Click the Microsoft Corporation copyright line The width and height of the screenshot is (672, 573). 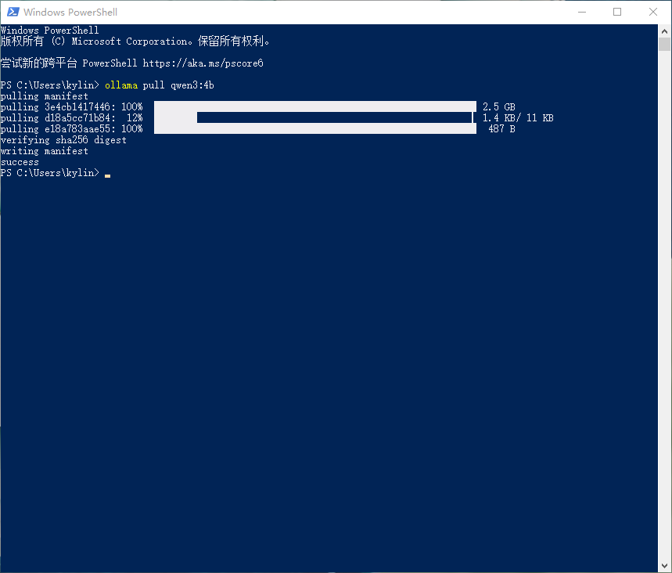[135, 41]
